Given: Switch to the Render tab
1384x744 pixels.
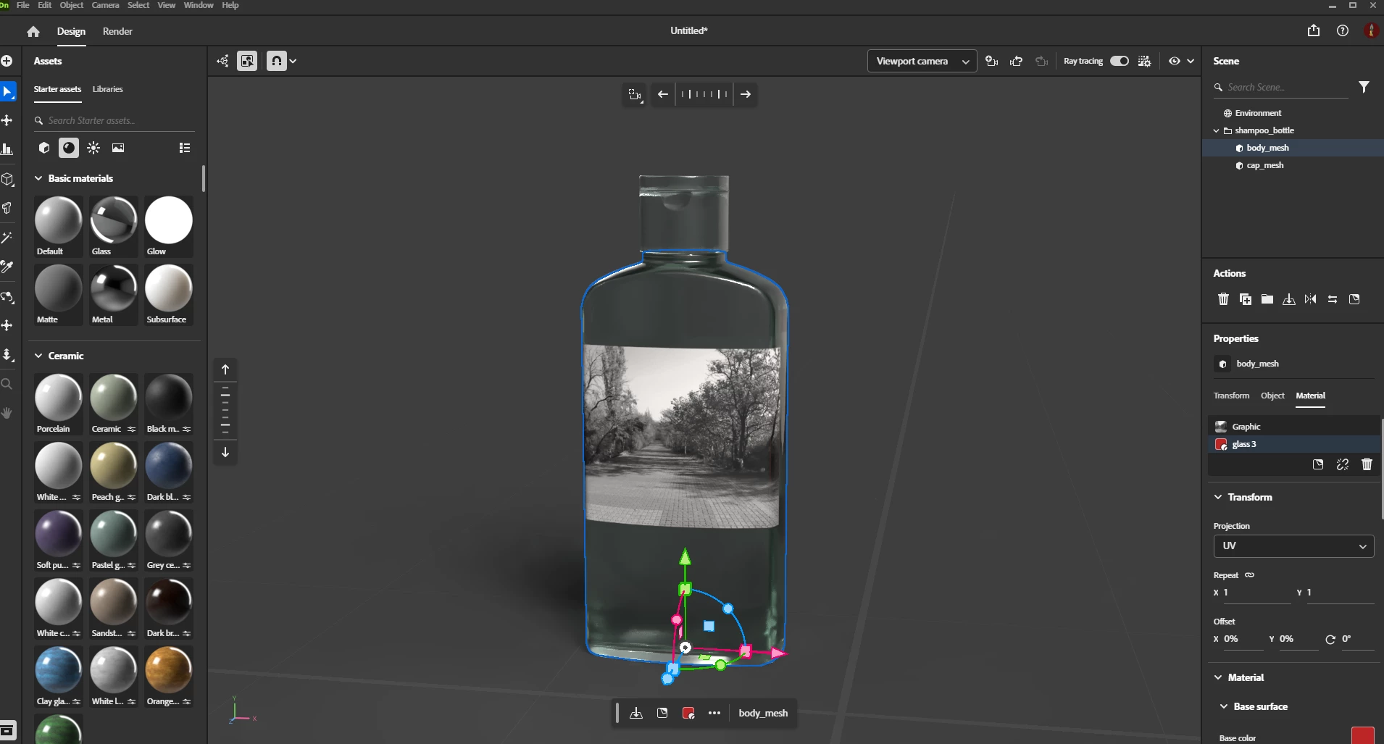Looking at the screenshot, I should (117, 31).
